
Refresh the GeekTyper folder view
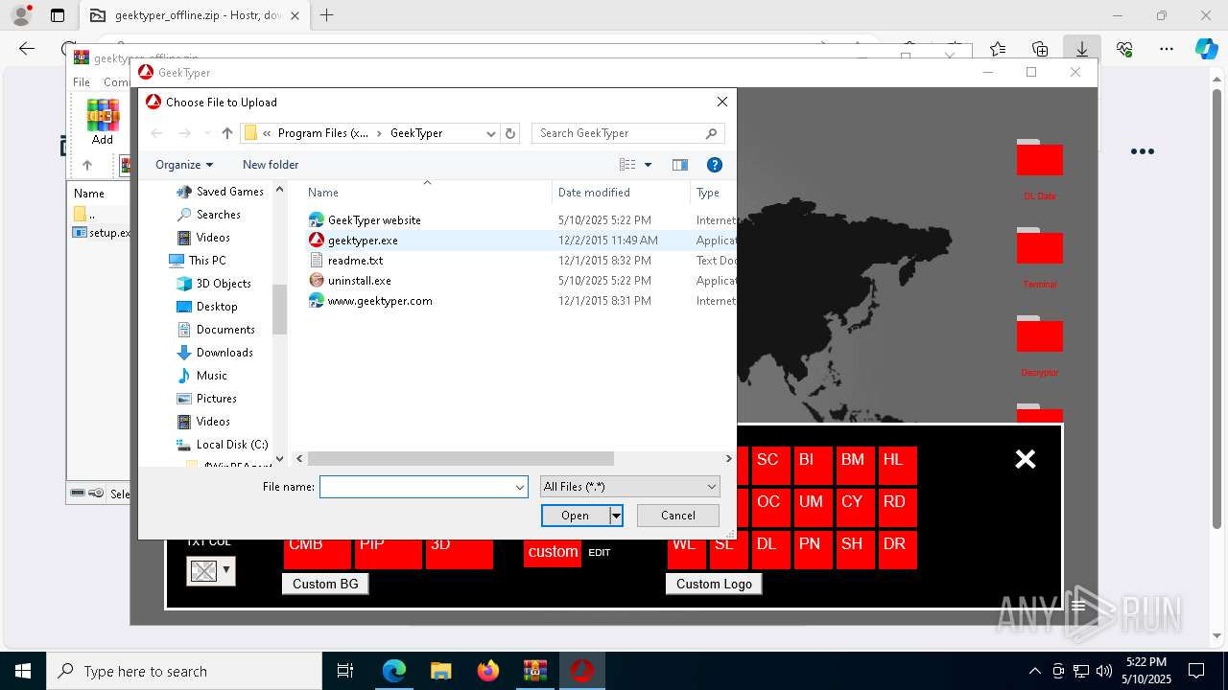tap(510, 133)
